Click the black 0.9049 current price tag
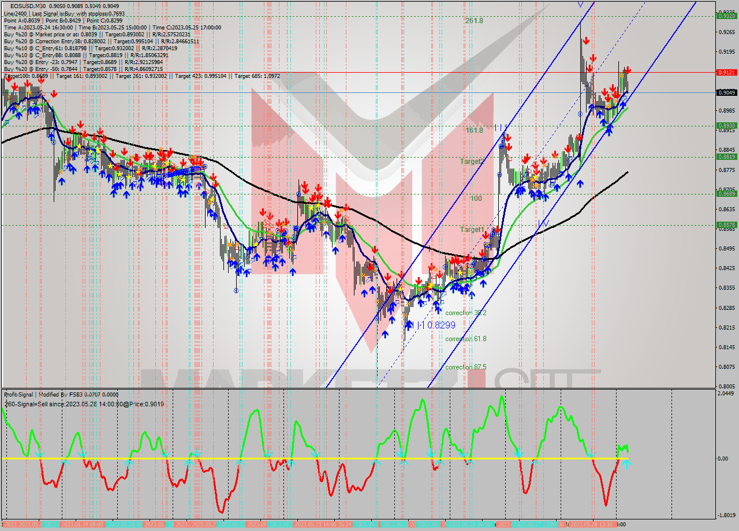The height and width of the screenshot is (531, 739). (726, 92)
